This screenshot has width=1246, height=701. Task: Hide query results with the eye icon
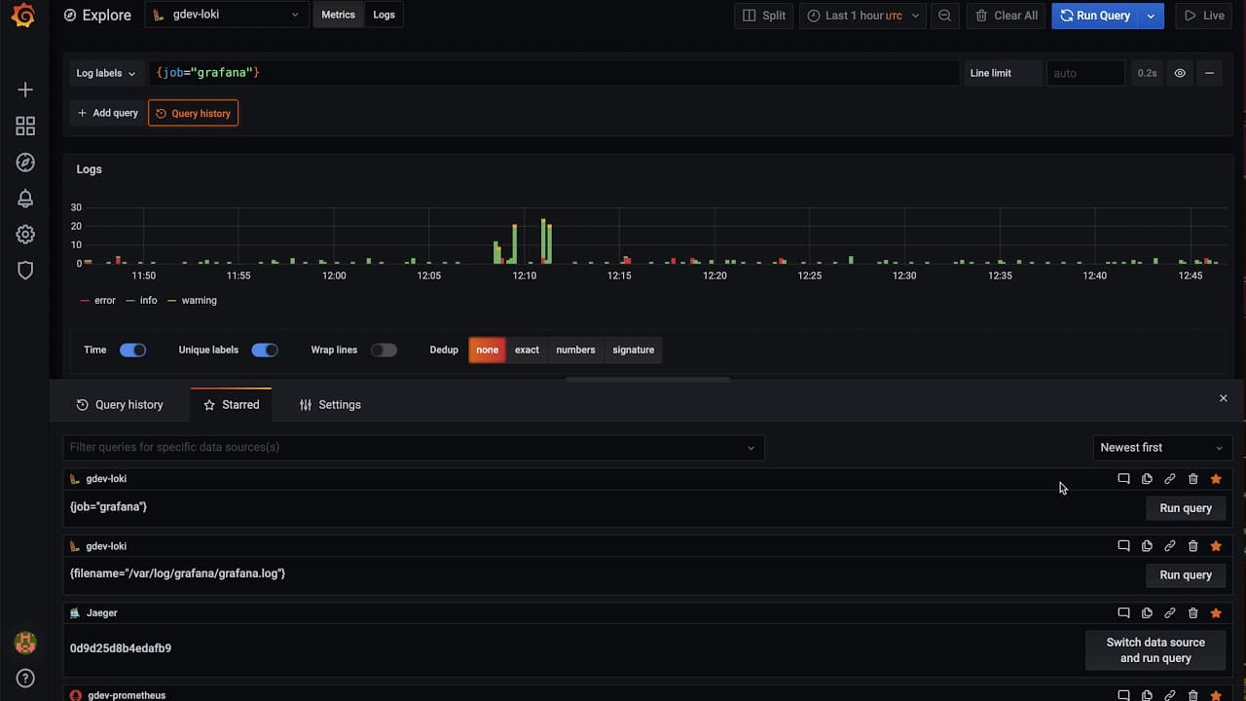tap(1180, 73)
